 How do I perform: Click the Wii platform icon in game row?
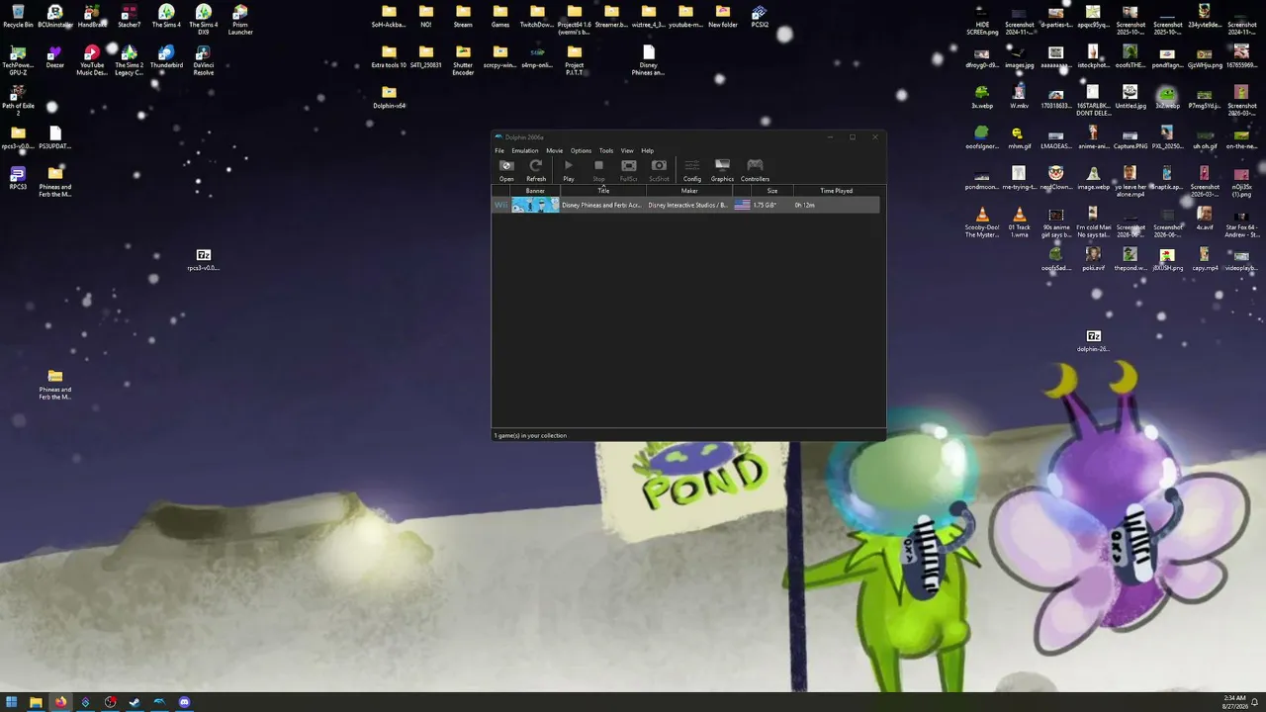[x=501, y=205]
